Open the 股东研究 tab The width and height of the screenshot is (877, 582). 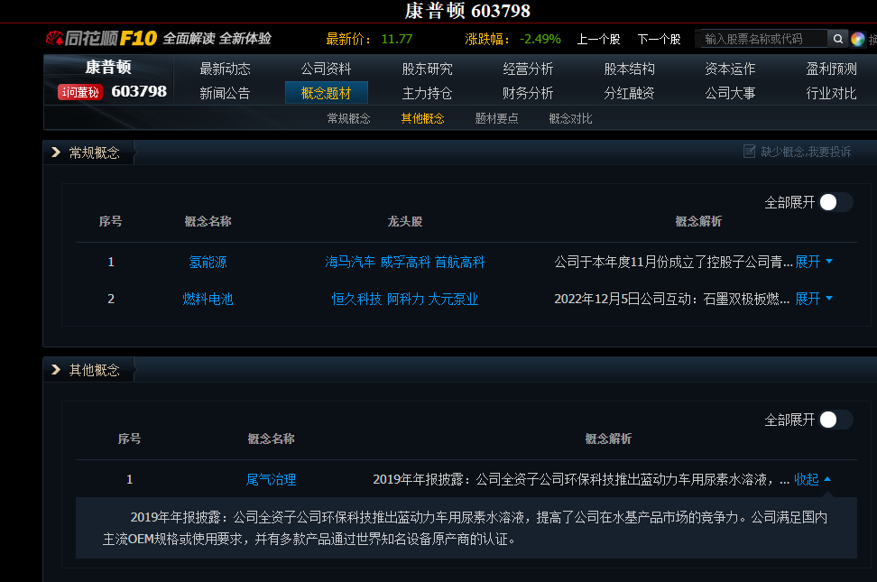click(428, 69)
